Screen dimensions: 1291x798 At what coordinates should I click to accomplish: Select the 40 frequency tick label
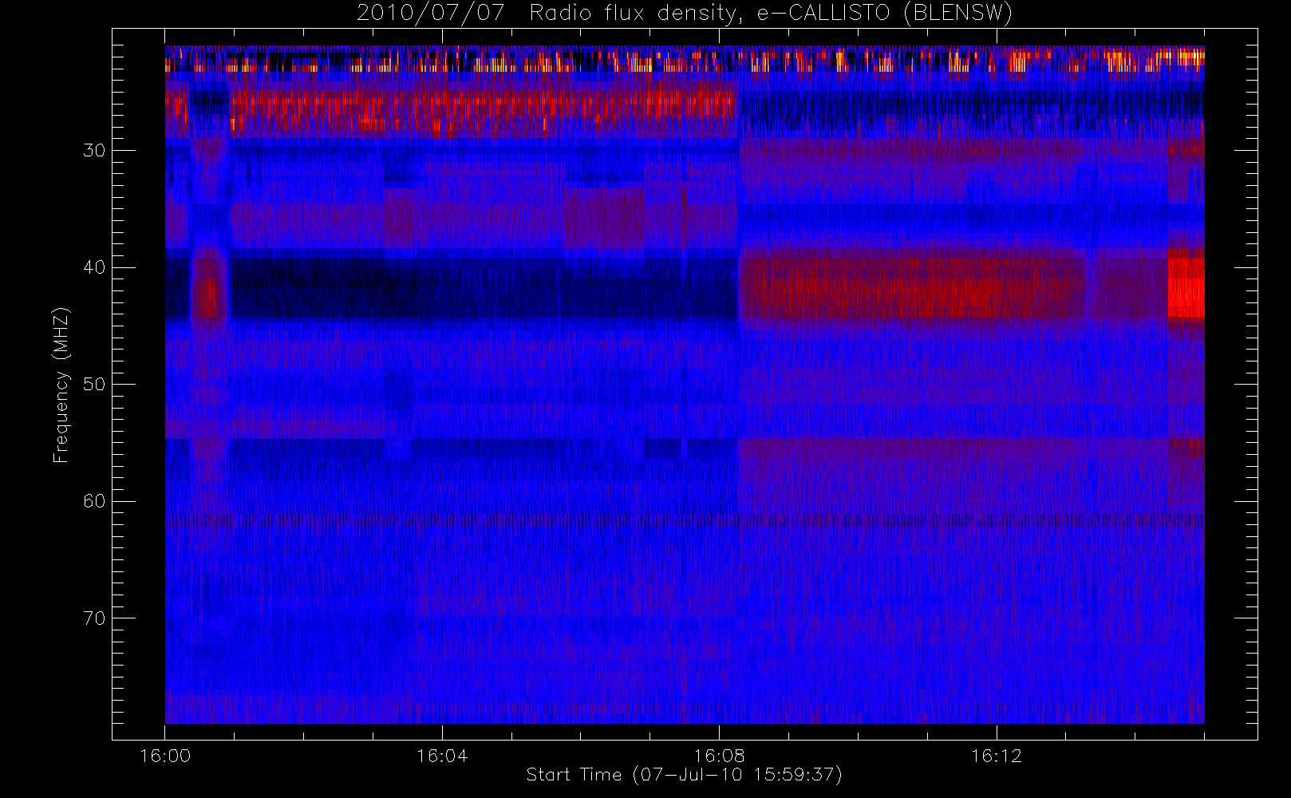[94, 267]
